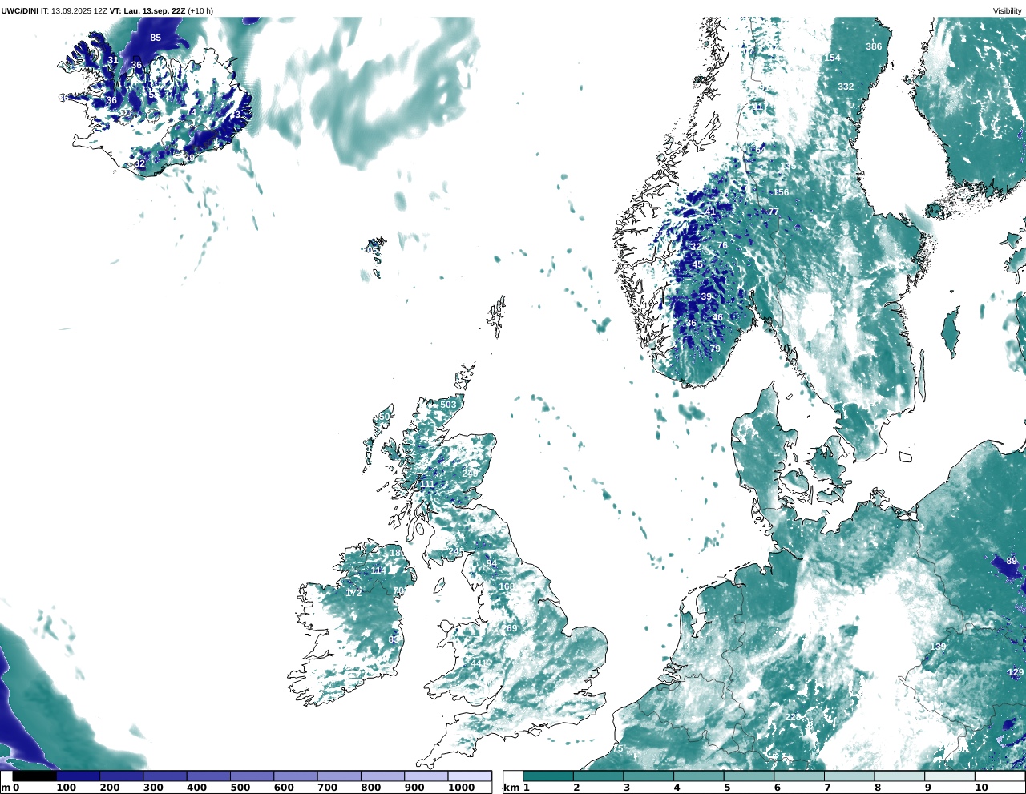
Task: Pick the 500–600 m legend swatch
Action: click(x=252, y=776)
